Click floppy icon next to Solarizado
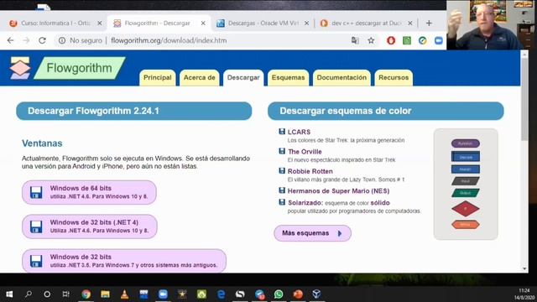537x302 pixels. click(x=282, y=202)
